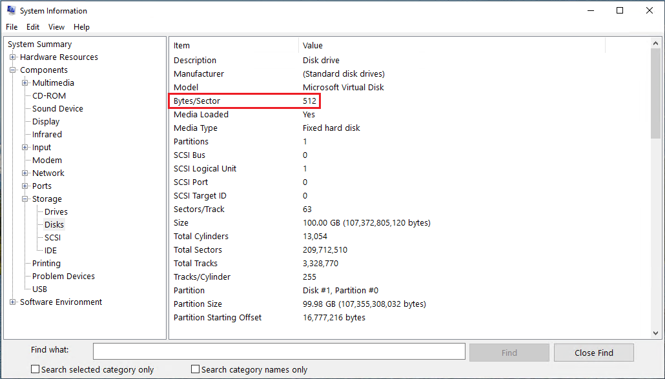Image resolution: width=665 pixels, height=379 pixels.
Task: Select the Problem Devices tree item
Action: tap(63, 277)
